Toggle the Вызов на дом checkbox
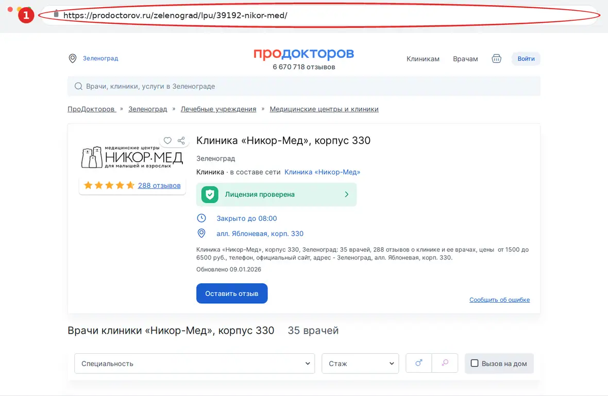Screen dimensions: 608x396 (474, 363)
